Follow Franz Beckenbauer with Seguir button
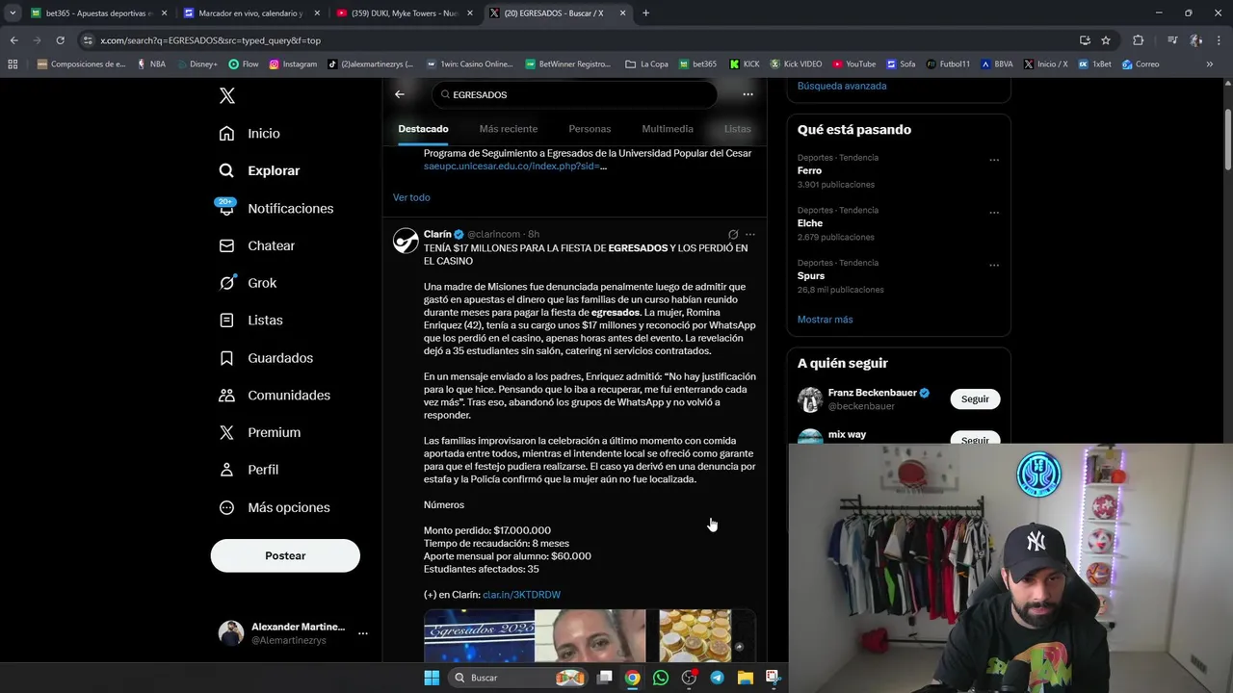 click(975, 399)
